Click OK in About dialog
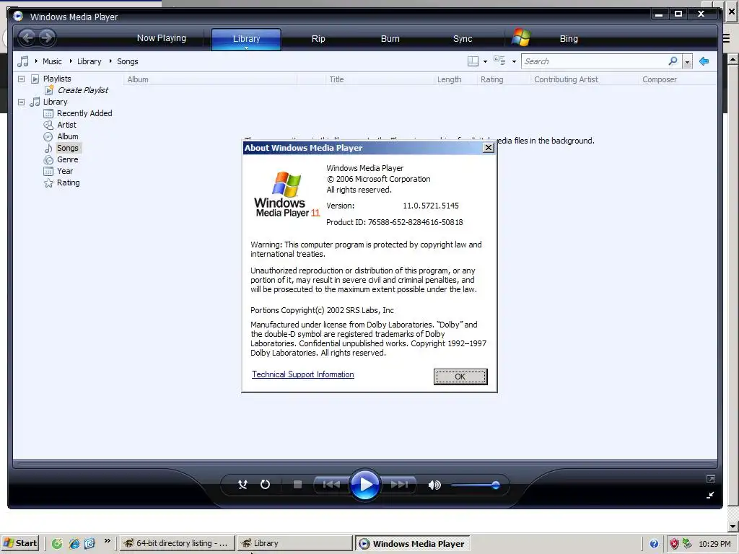739x554 pixels. coord(460,377)
